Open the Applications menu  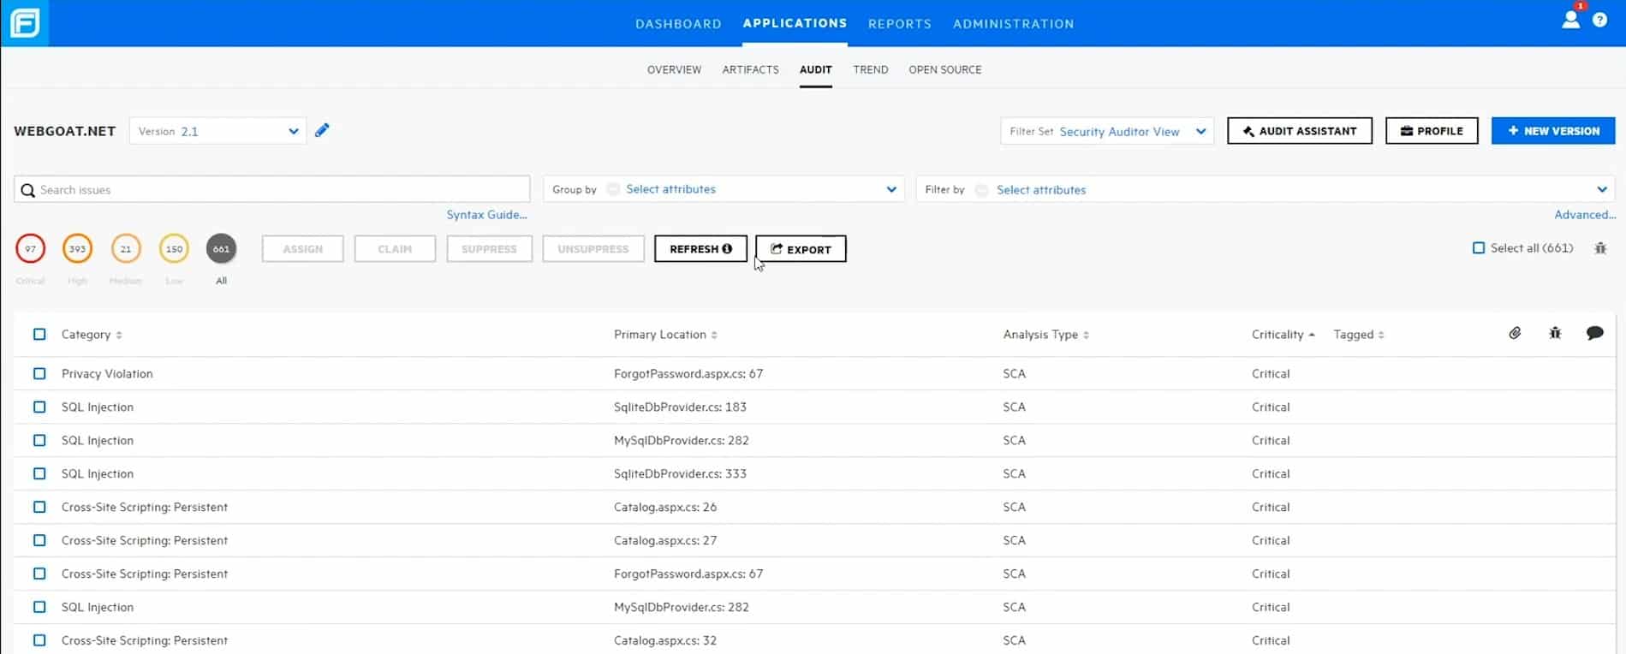[795, 23]
